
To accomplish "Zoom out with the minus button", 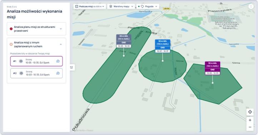I will click(250, 127).
